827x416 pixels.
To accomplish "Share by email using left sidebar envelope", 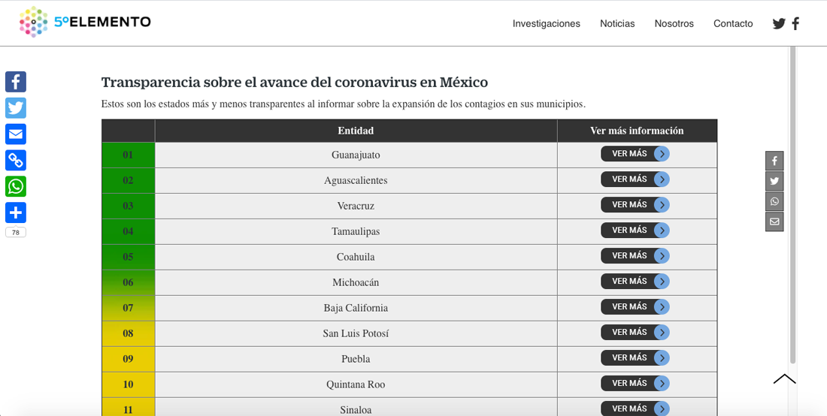I will [16, 134].
